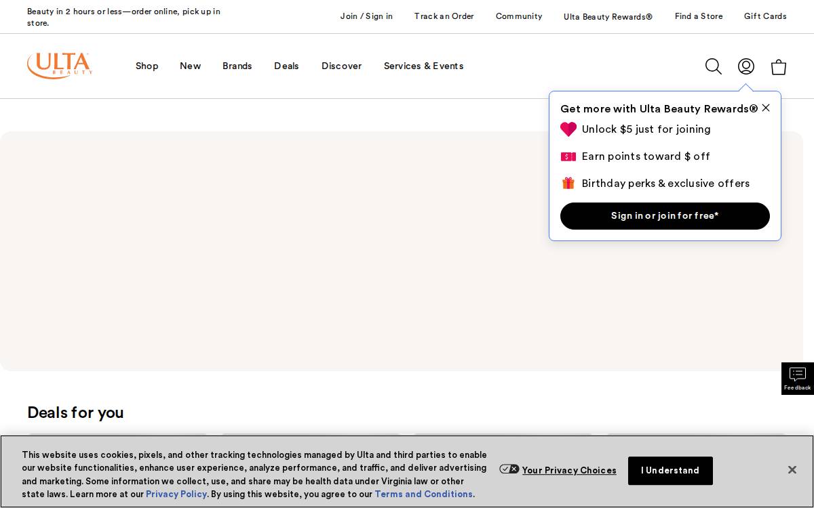Image resolution: width=814 pixels, height=508 pixels.
Task: Click the Ulta Beauty logo
Action: click(60, 66)
